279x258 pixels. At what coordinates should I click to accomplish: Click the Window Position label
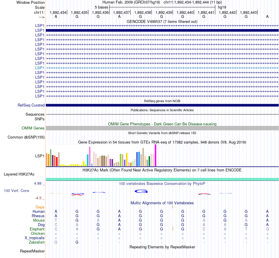[31, 2]
